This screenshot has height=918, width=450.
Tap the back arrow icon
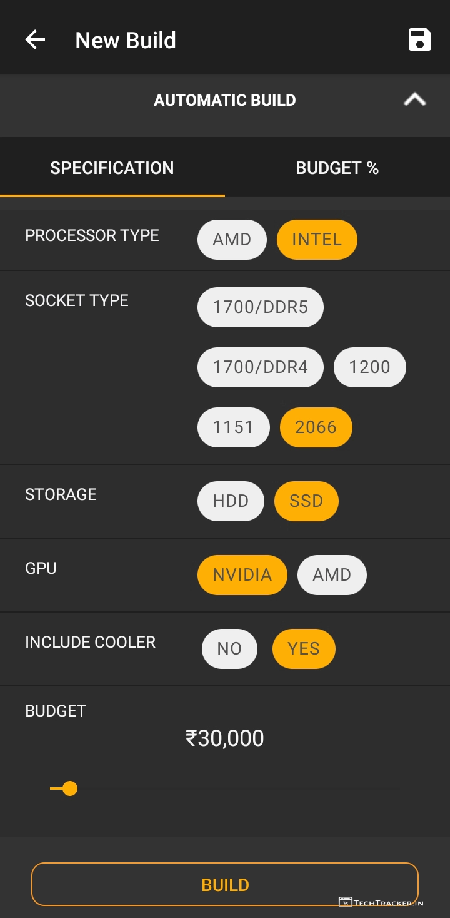[x=36, y=40]
